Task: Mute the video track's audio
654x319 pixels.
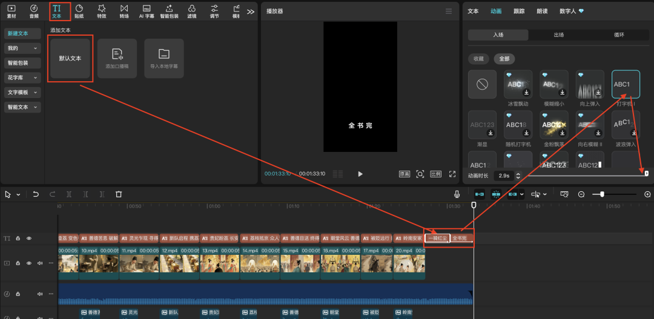Action: [x=40, y=263]
